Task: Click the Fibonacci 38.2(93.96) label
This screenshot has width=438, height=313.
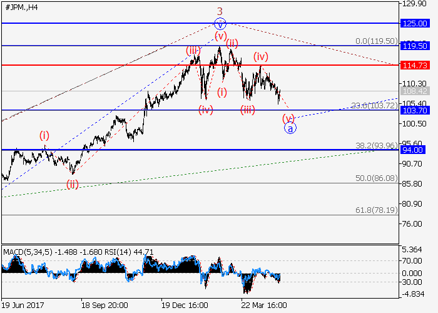Action: click(x=376, y=146)
